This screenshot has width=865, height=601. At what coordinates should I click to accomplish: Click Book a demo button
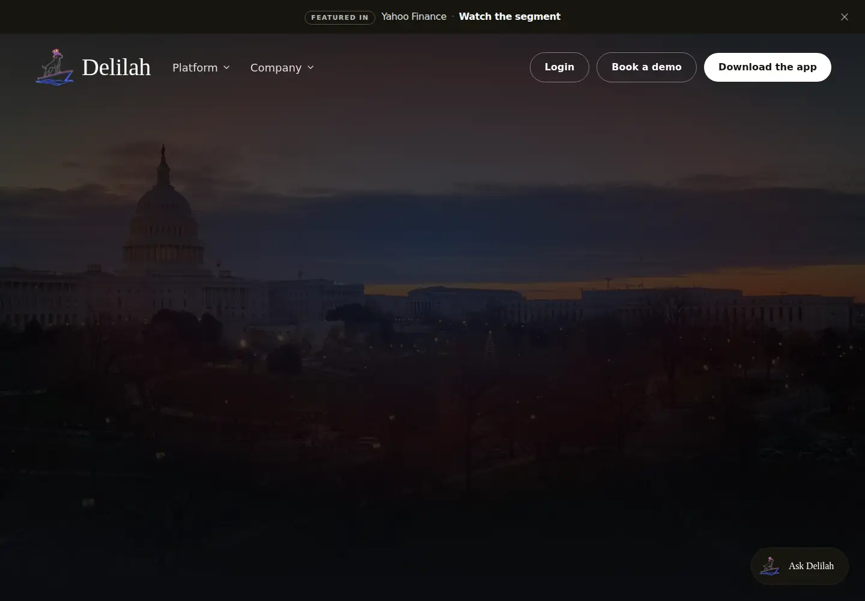[646, 67]
